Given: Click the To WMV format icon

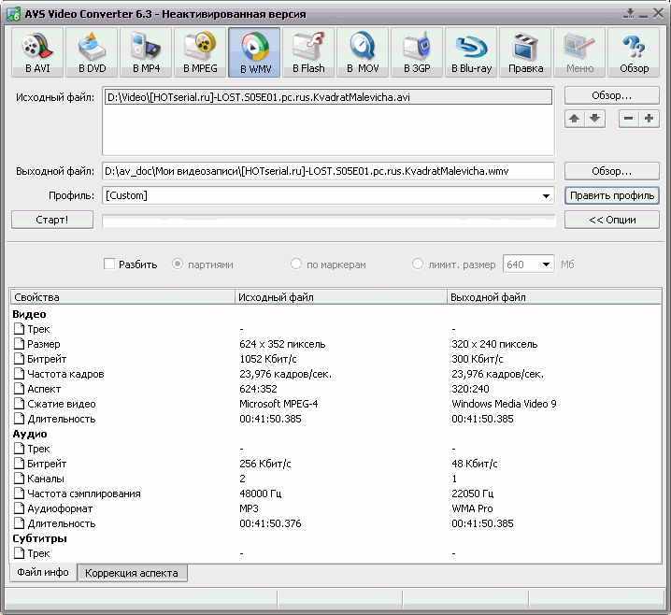Looking at the screenshot, I should coord(254,52).
